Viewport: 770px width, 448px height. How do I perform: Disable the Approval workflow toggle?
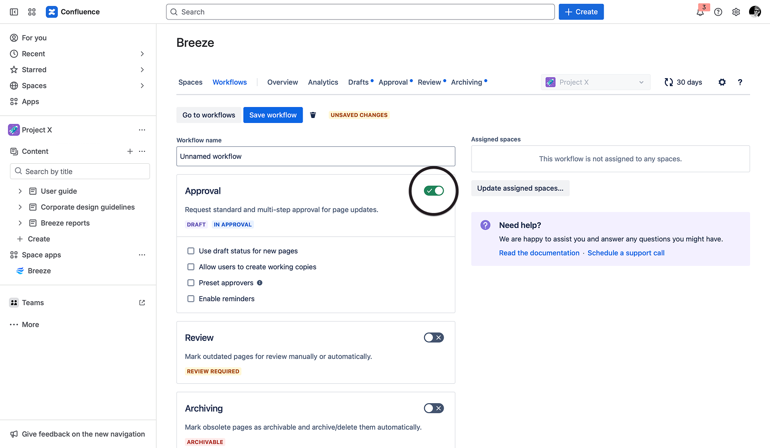pos(433,191)
